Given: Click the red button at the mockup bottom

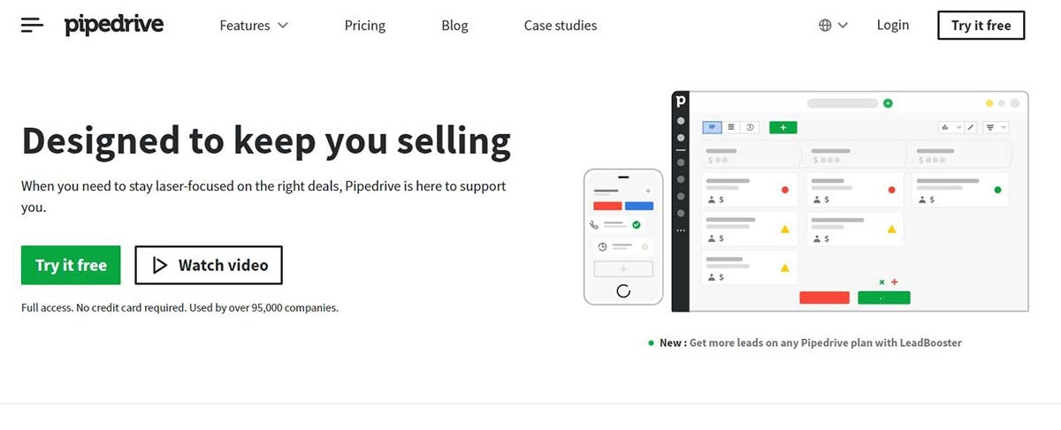Looking at the screenshot, I should pyautogui.click(x=824, y=298).
